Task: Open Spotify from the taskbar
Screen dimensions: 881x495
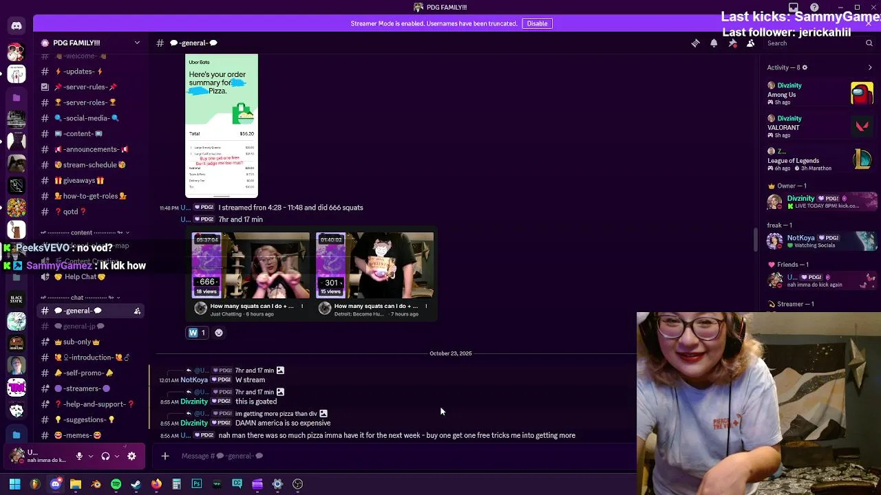Action: [116, 484]
